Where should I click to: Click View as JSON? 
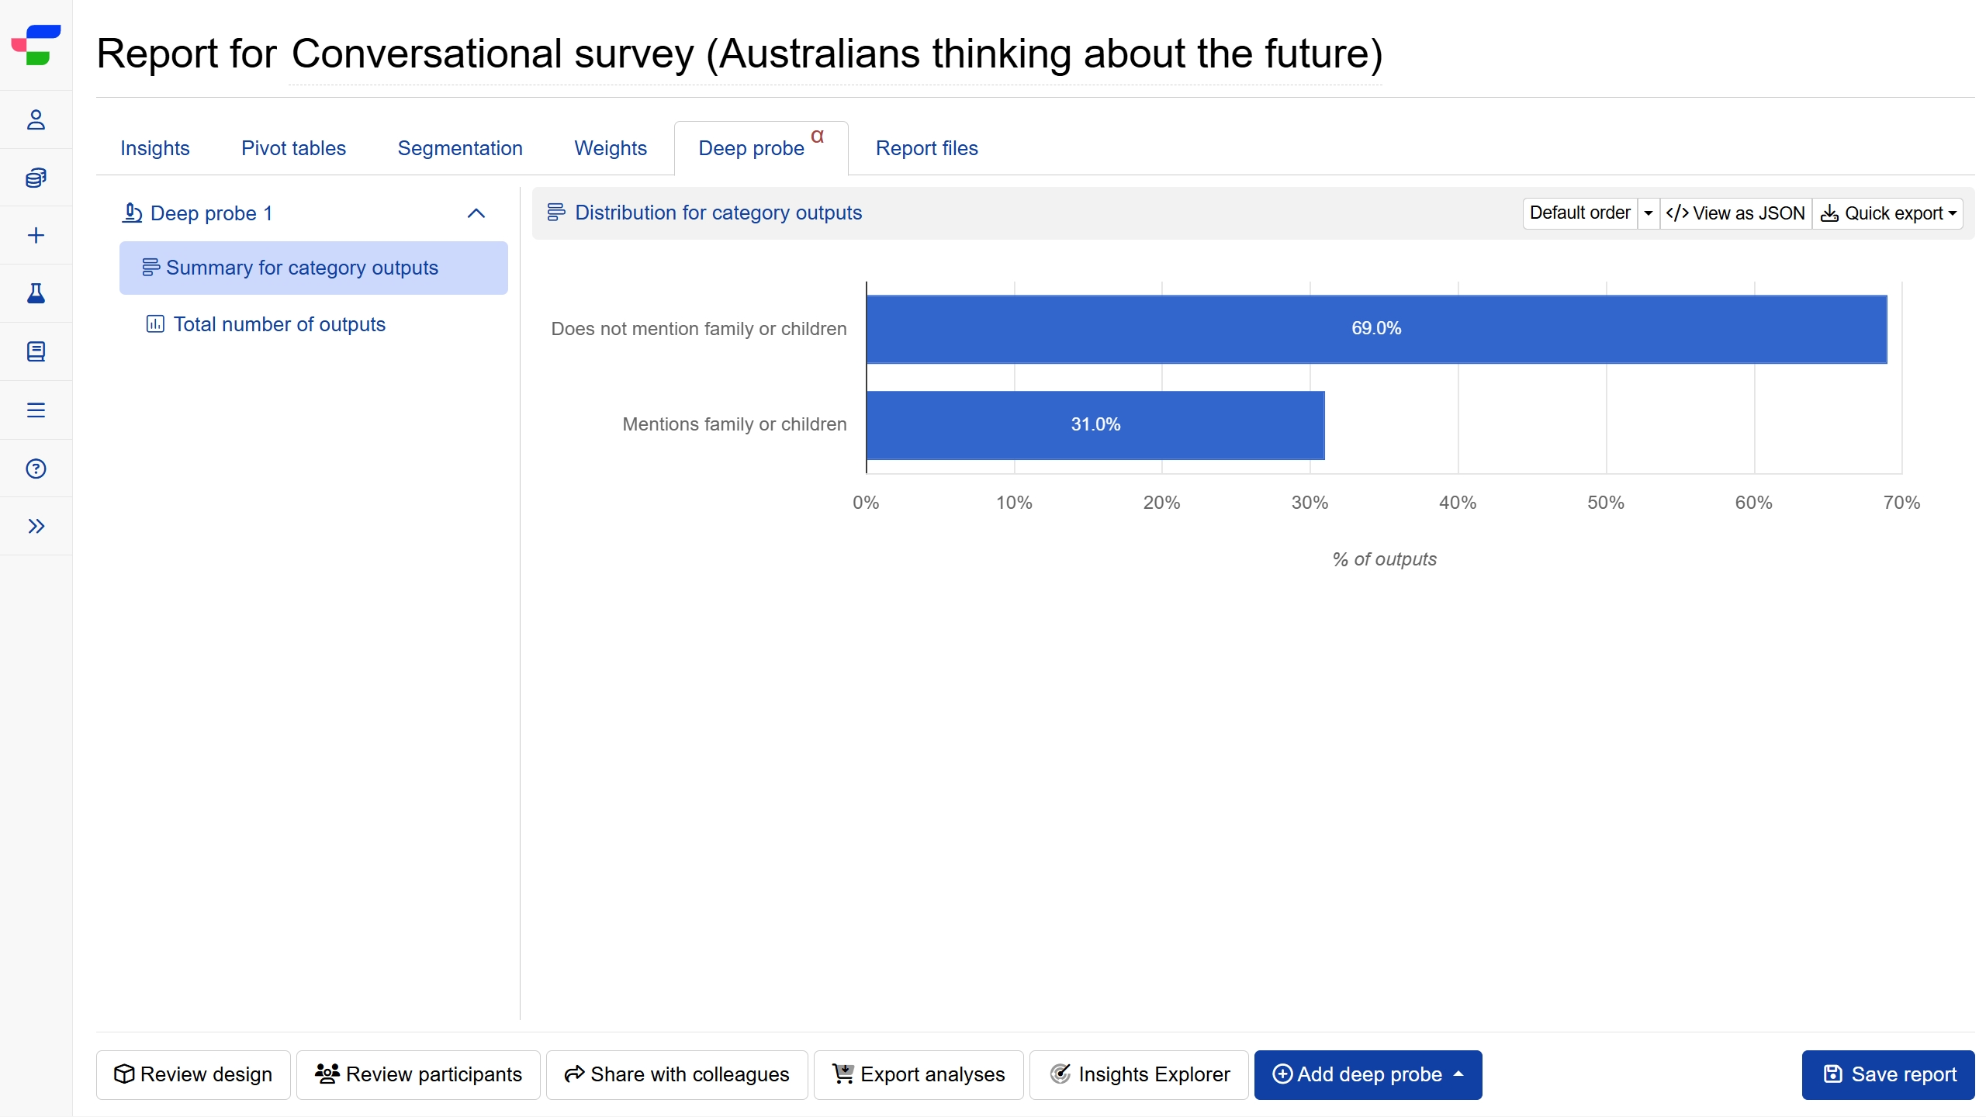click(1736, 213)
